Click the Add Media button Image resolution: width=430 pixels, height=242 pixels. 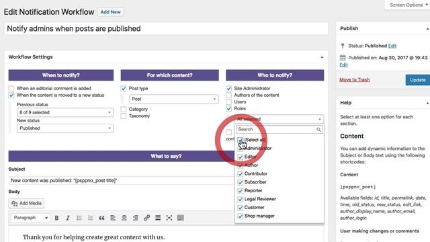coord(26,203)
